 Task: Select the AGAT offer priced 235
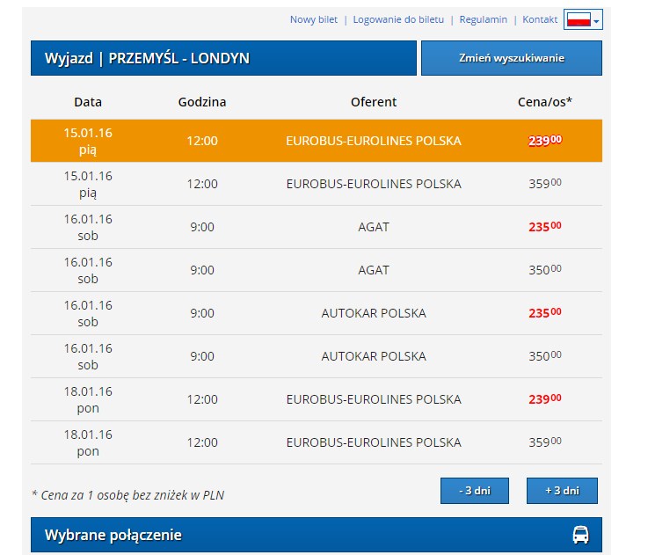[317, 227]
